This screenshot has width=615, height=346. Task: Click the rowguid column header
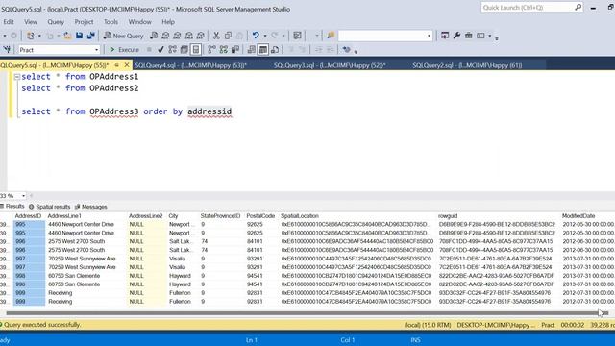pyautogui.click(x=448, y=215)
